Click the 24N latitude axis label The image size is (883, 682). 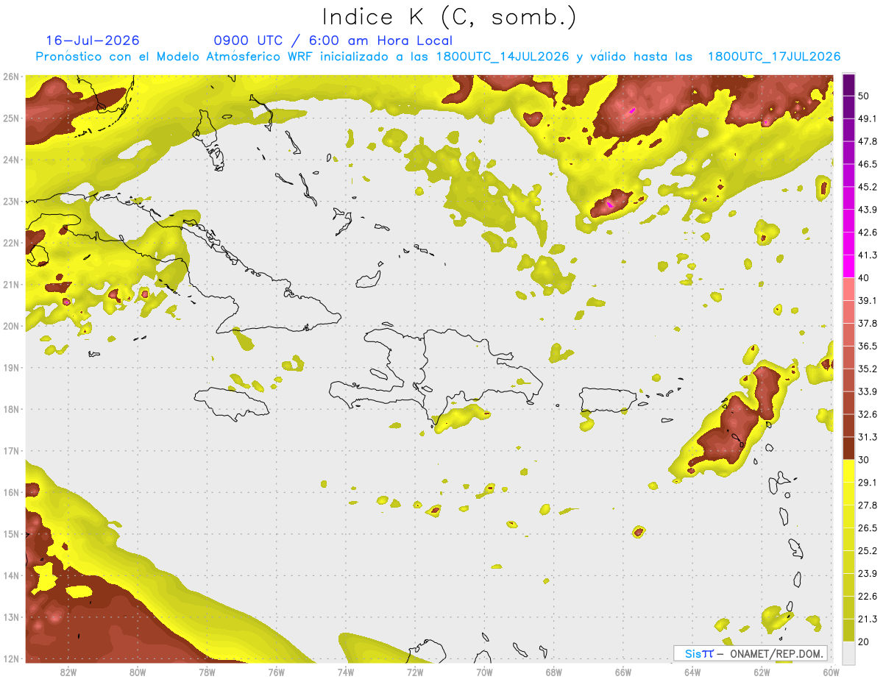pos(11,160)
